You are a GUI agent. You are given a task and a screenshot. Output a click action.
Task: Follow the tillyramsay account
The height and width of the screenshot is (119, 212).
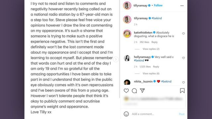(x=158, y=5)
